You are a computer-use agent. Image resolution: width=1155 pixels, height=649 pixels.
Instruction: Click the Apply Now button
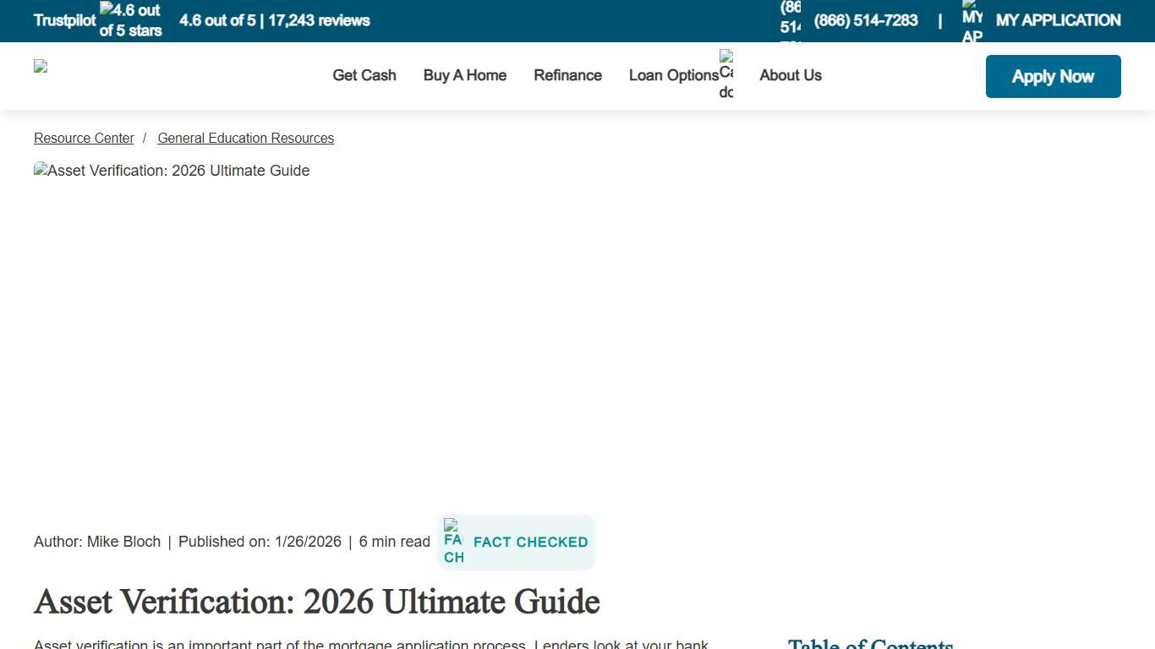[1053, 76]
